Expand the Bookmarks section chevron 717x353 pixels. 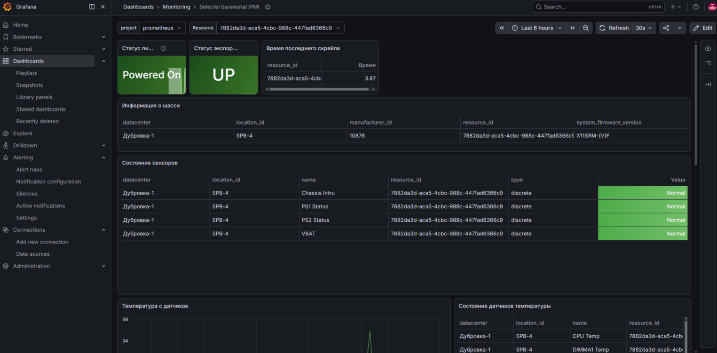coord(103,37)
